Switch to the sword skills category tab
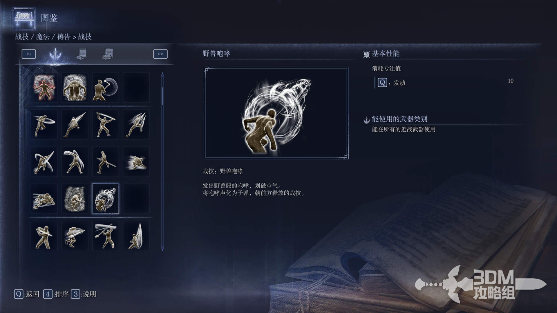Viewport: 557px width, 313px height. (x=55, y=54)
